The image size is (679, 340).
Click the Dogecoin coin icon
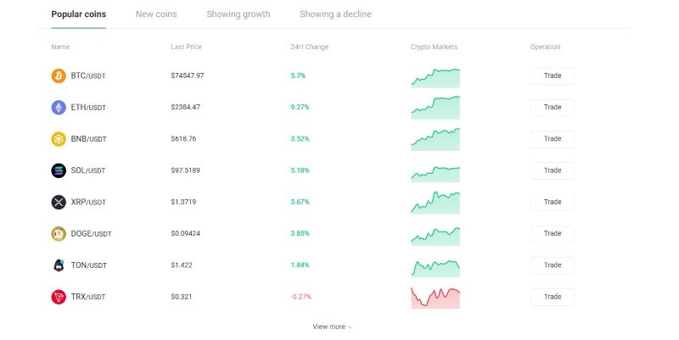tap(59, 233)
